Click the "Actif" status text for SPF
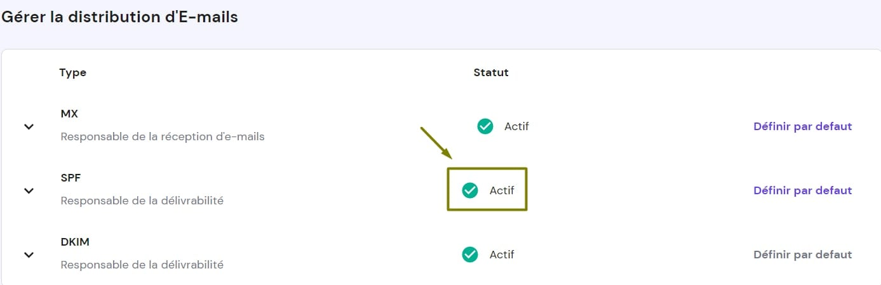The image size is (881, 285). [502, 190]
